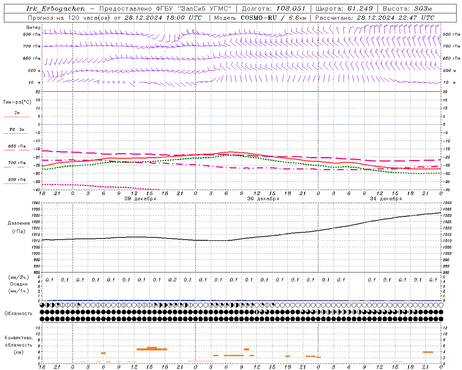The image size is (462, 370).
Task: Click the computed time "Рассчитано: 28.12.2024 22:47 UTC"
Action: click(375, 18)
